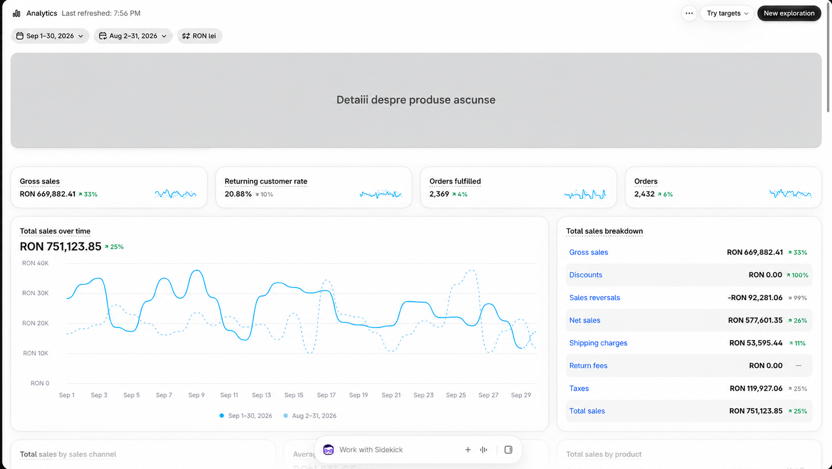Click the RON 577,601.35 net sales value
832x469 pixels.
755,320
